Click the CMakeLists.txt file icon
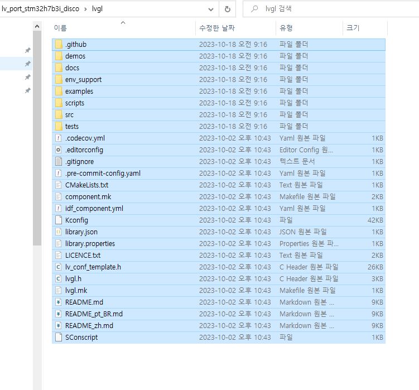Screen dimensions: 419x390 [59, 185]
